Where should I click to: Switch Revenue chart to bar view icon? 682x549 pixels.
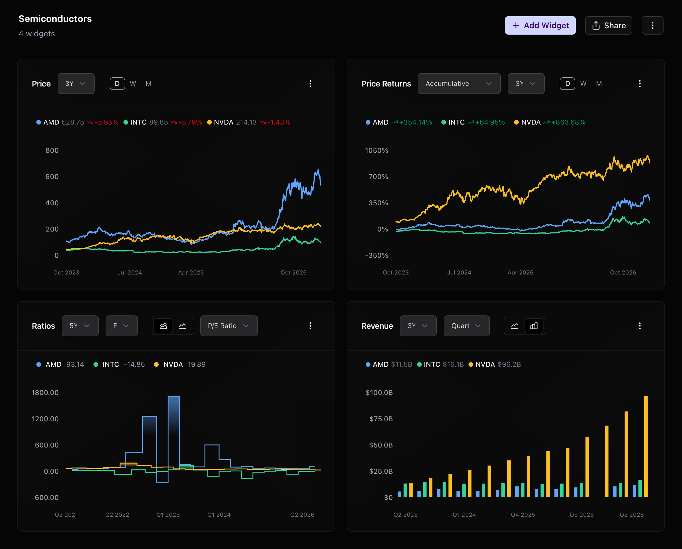[534, 326]
